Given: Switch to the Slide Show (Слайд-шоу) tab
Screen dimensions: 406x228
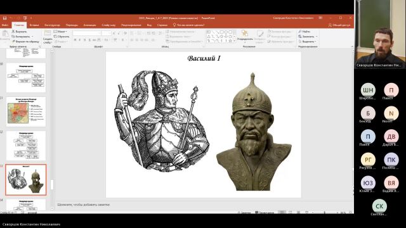Looking at the screenshot, I should [x=108, y=25].
